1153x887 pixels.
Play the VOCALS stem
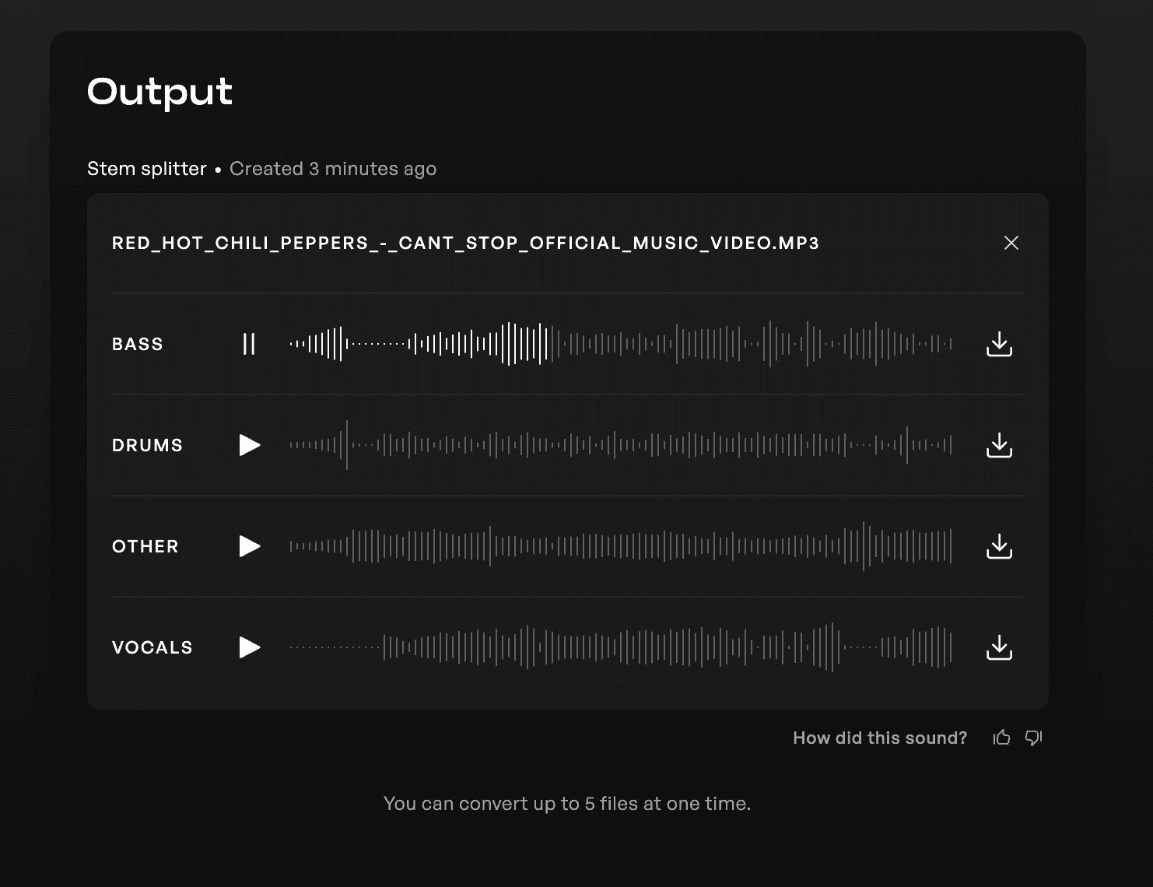click(x=249, y=647)
